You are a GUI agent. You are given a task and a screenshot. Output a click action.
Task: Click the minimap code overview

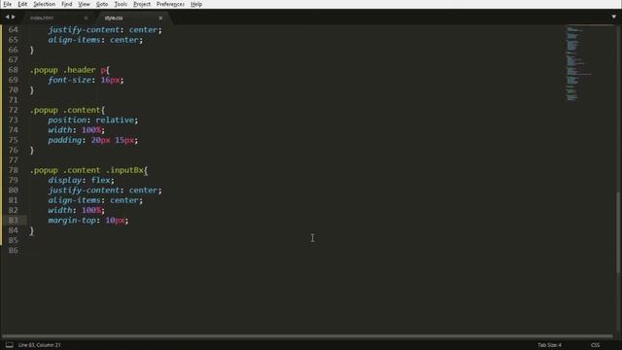tap(578, 63)
